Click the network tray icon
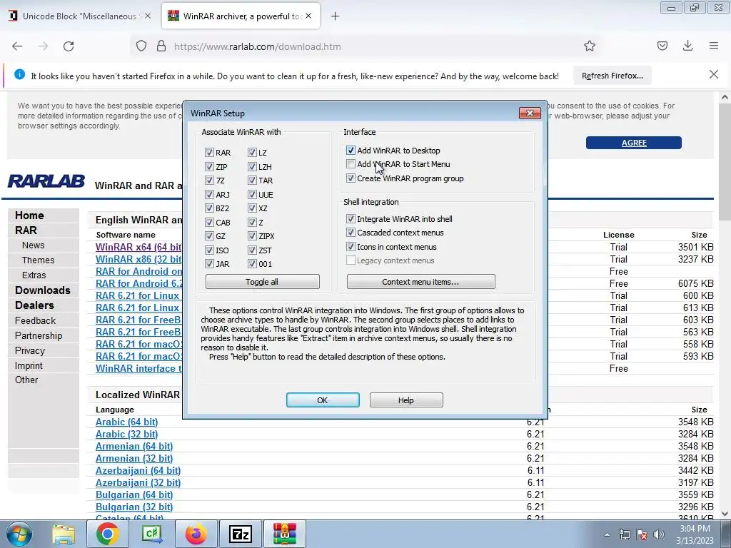This screenshot has height=548, width=731. point(624,534)
